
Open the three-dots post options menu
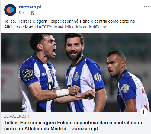point(146,6)
